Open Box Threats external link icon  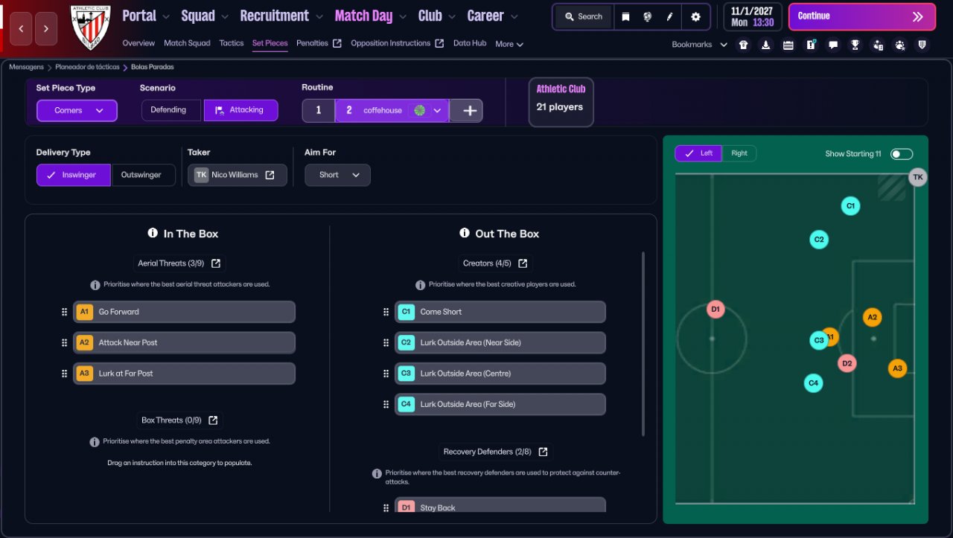[213, 420]
